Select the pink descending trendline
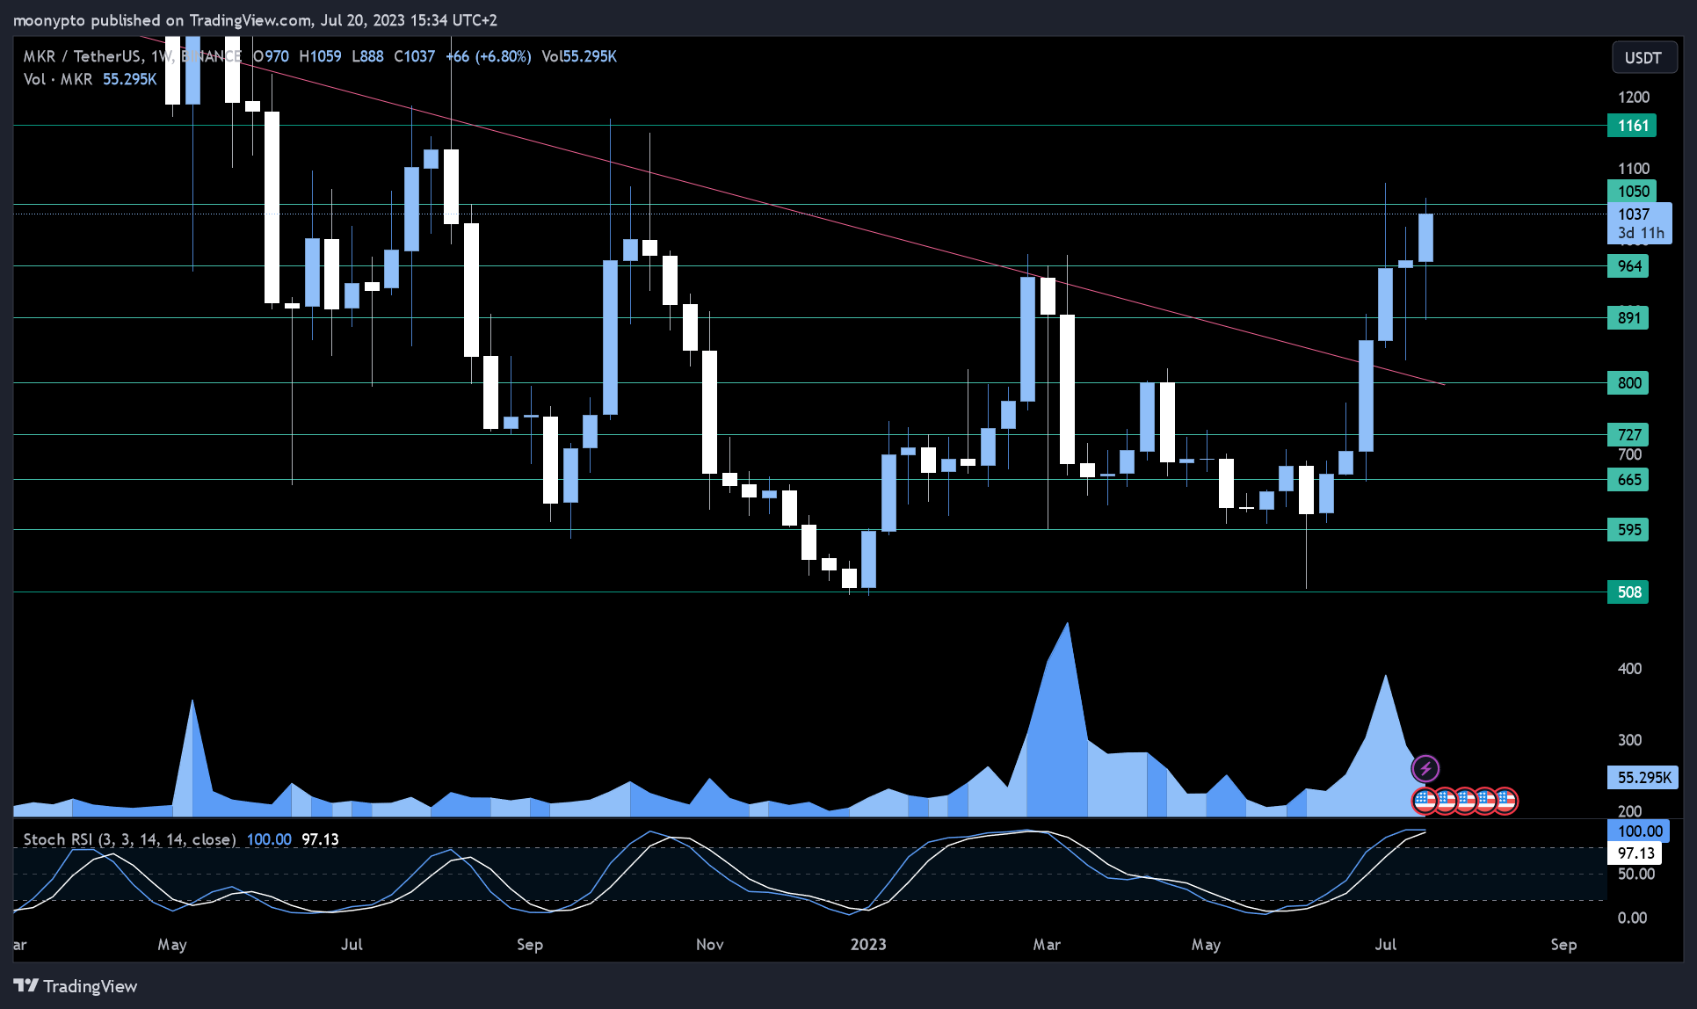 click(791, 211)
